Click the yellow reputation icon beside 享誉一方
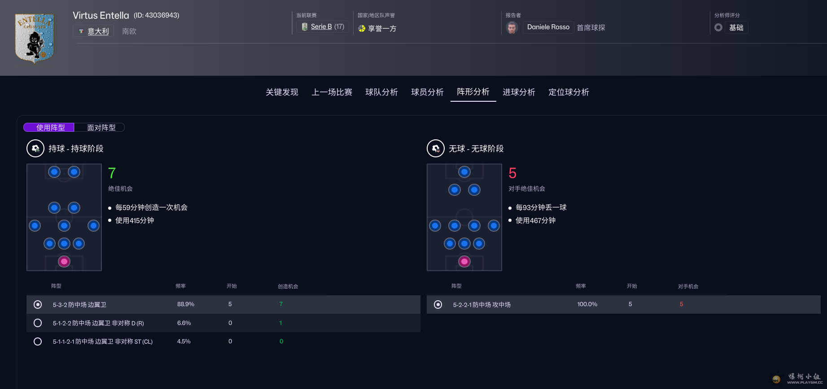This screenshot has height=389, width=827. coord(362,29)
